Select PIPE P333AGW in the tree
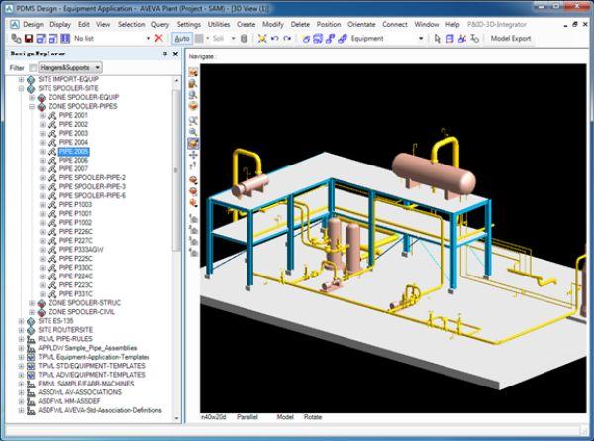The image size is (594, 441). (81, 250)
